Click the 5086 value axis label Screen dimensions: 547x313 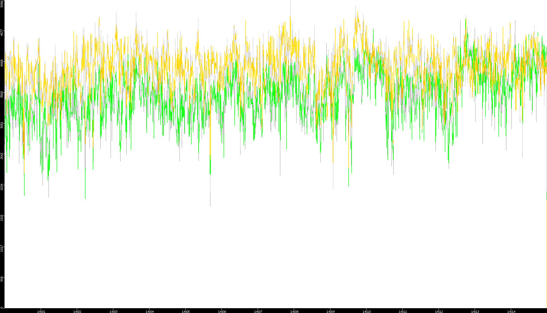click(x=2, y=4)
